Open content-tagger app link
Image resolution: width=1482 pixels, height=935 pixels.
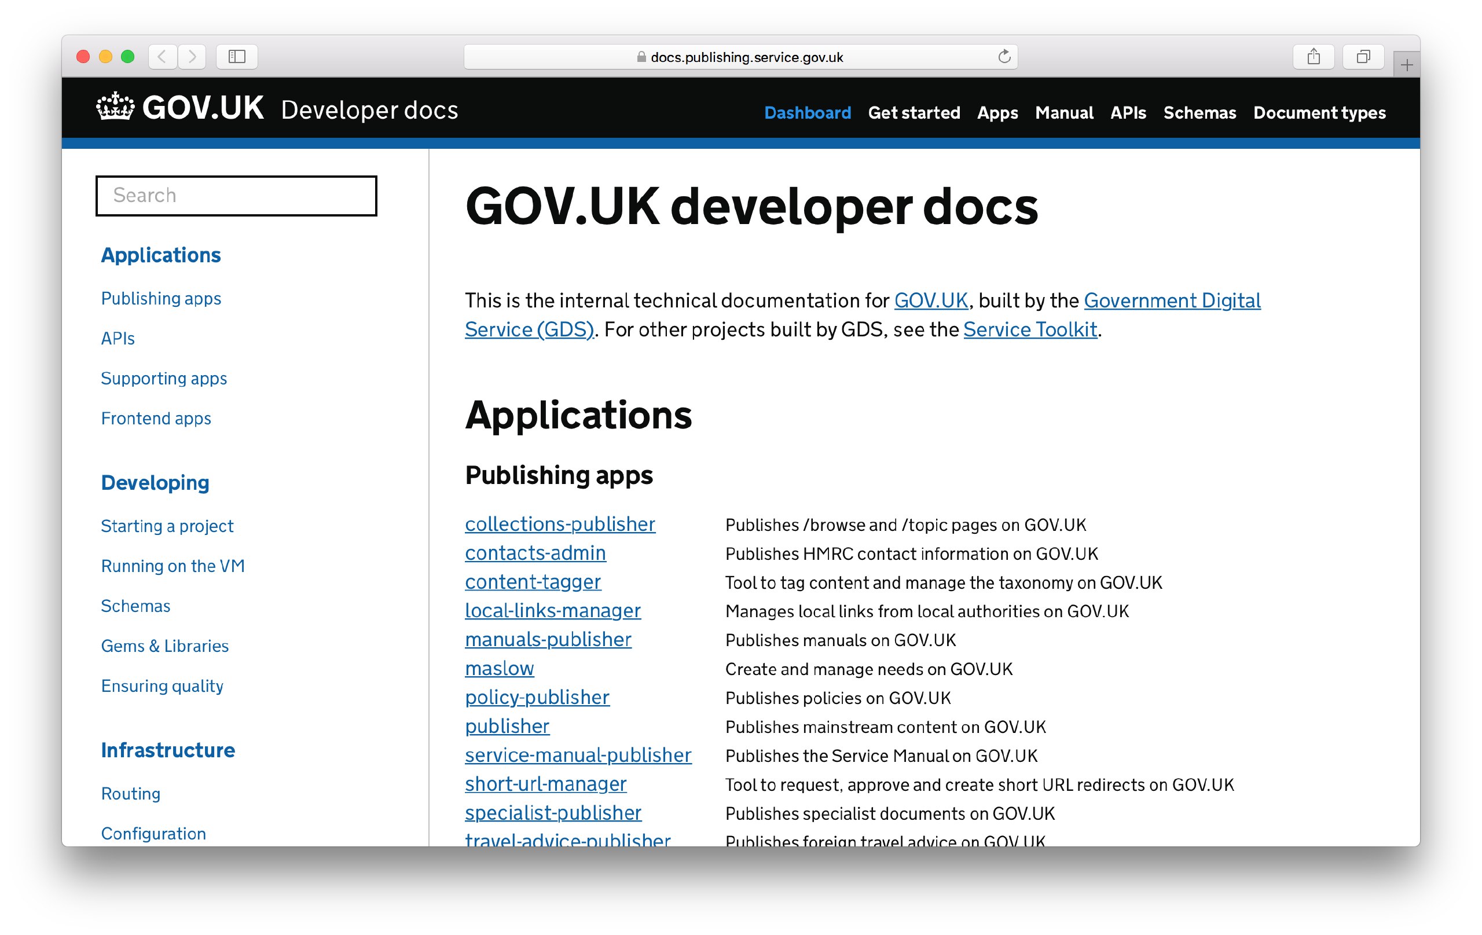pyautogui.click(x=533, y=582)
